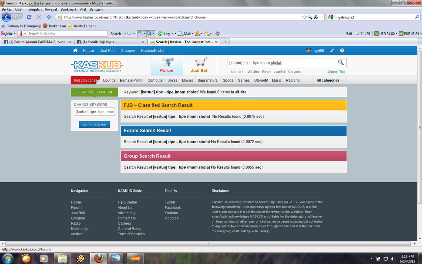Screen dimensions: 422x264
Task: Click the Forum section with the speech bubble icon
Action: [x=167, y=65]
